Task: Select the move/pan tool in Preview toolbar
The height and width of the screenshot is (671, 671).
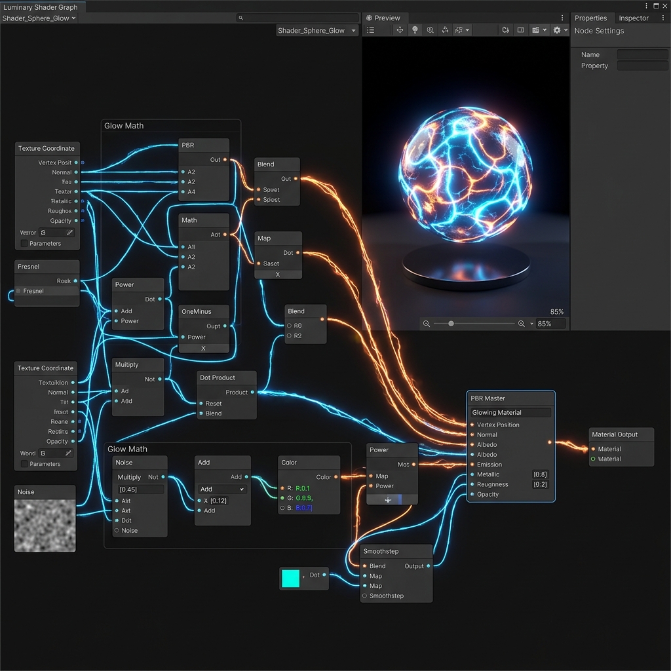Action: coord(400,30)
